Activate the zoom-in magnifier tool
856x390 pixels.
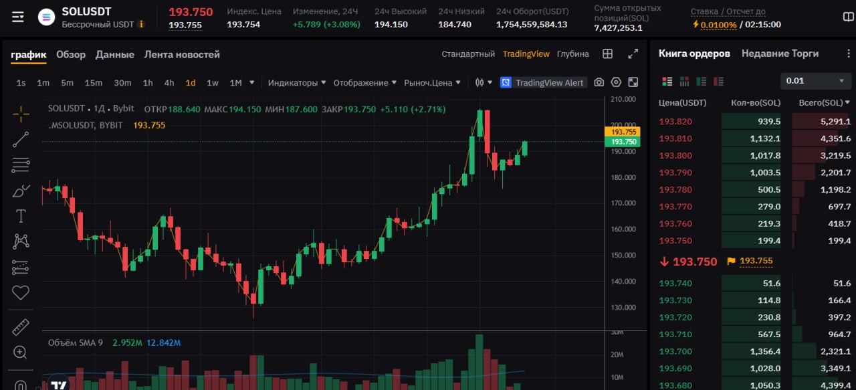click(x=21, y=353)
